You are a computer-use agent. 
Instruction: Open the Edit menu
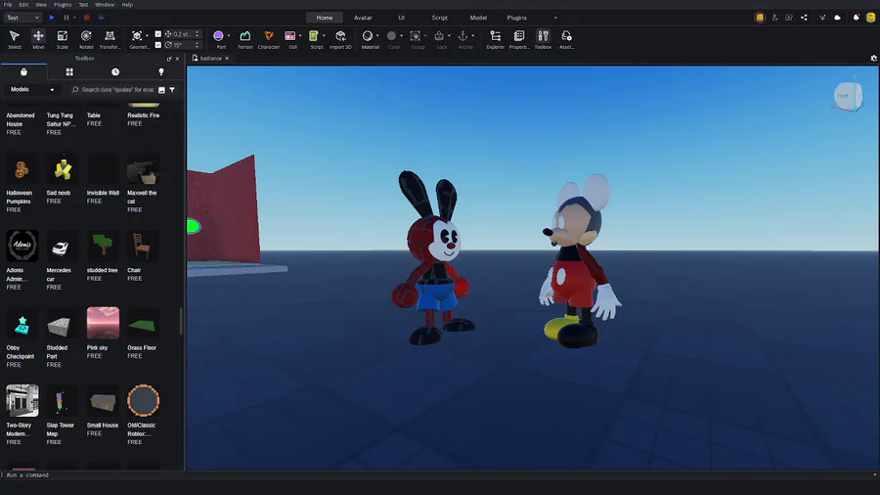[23, 5]
